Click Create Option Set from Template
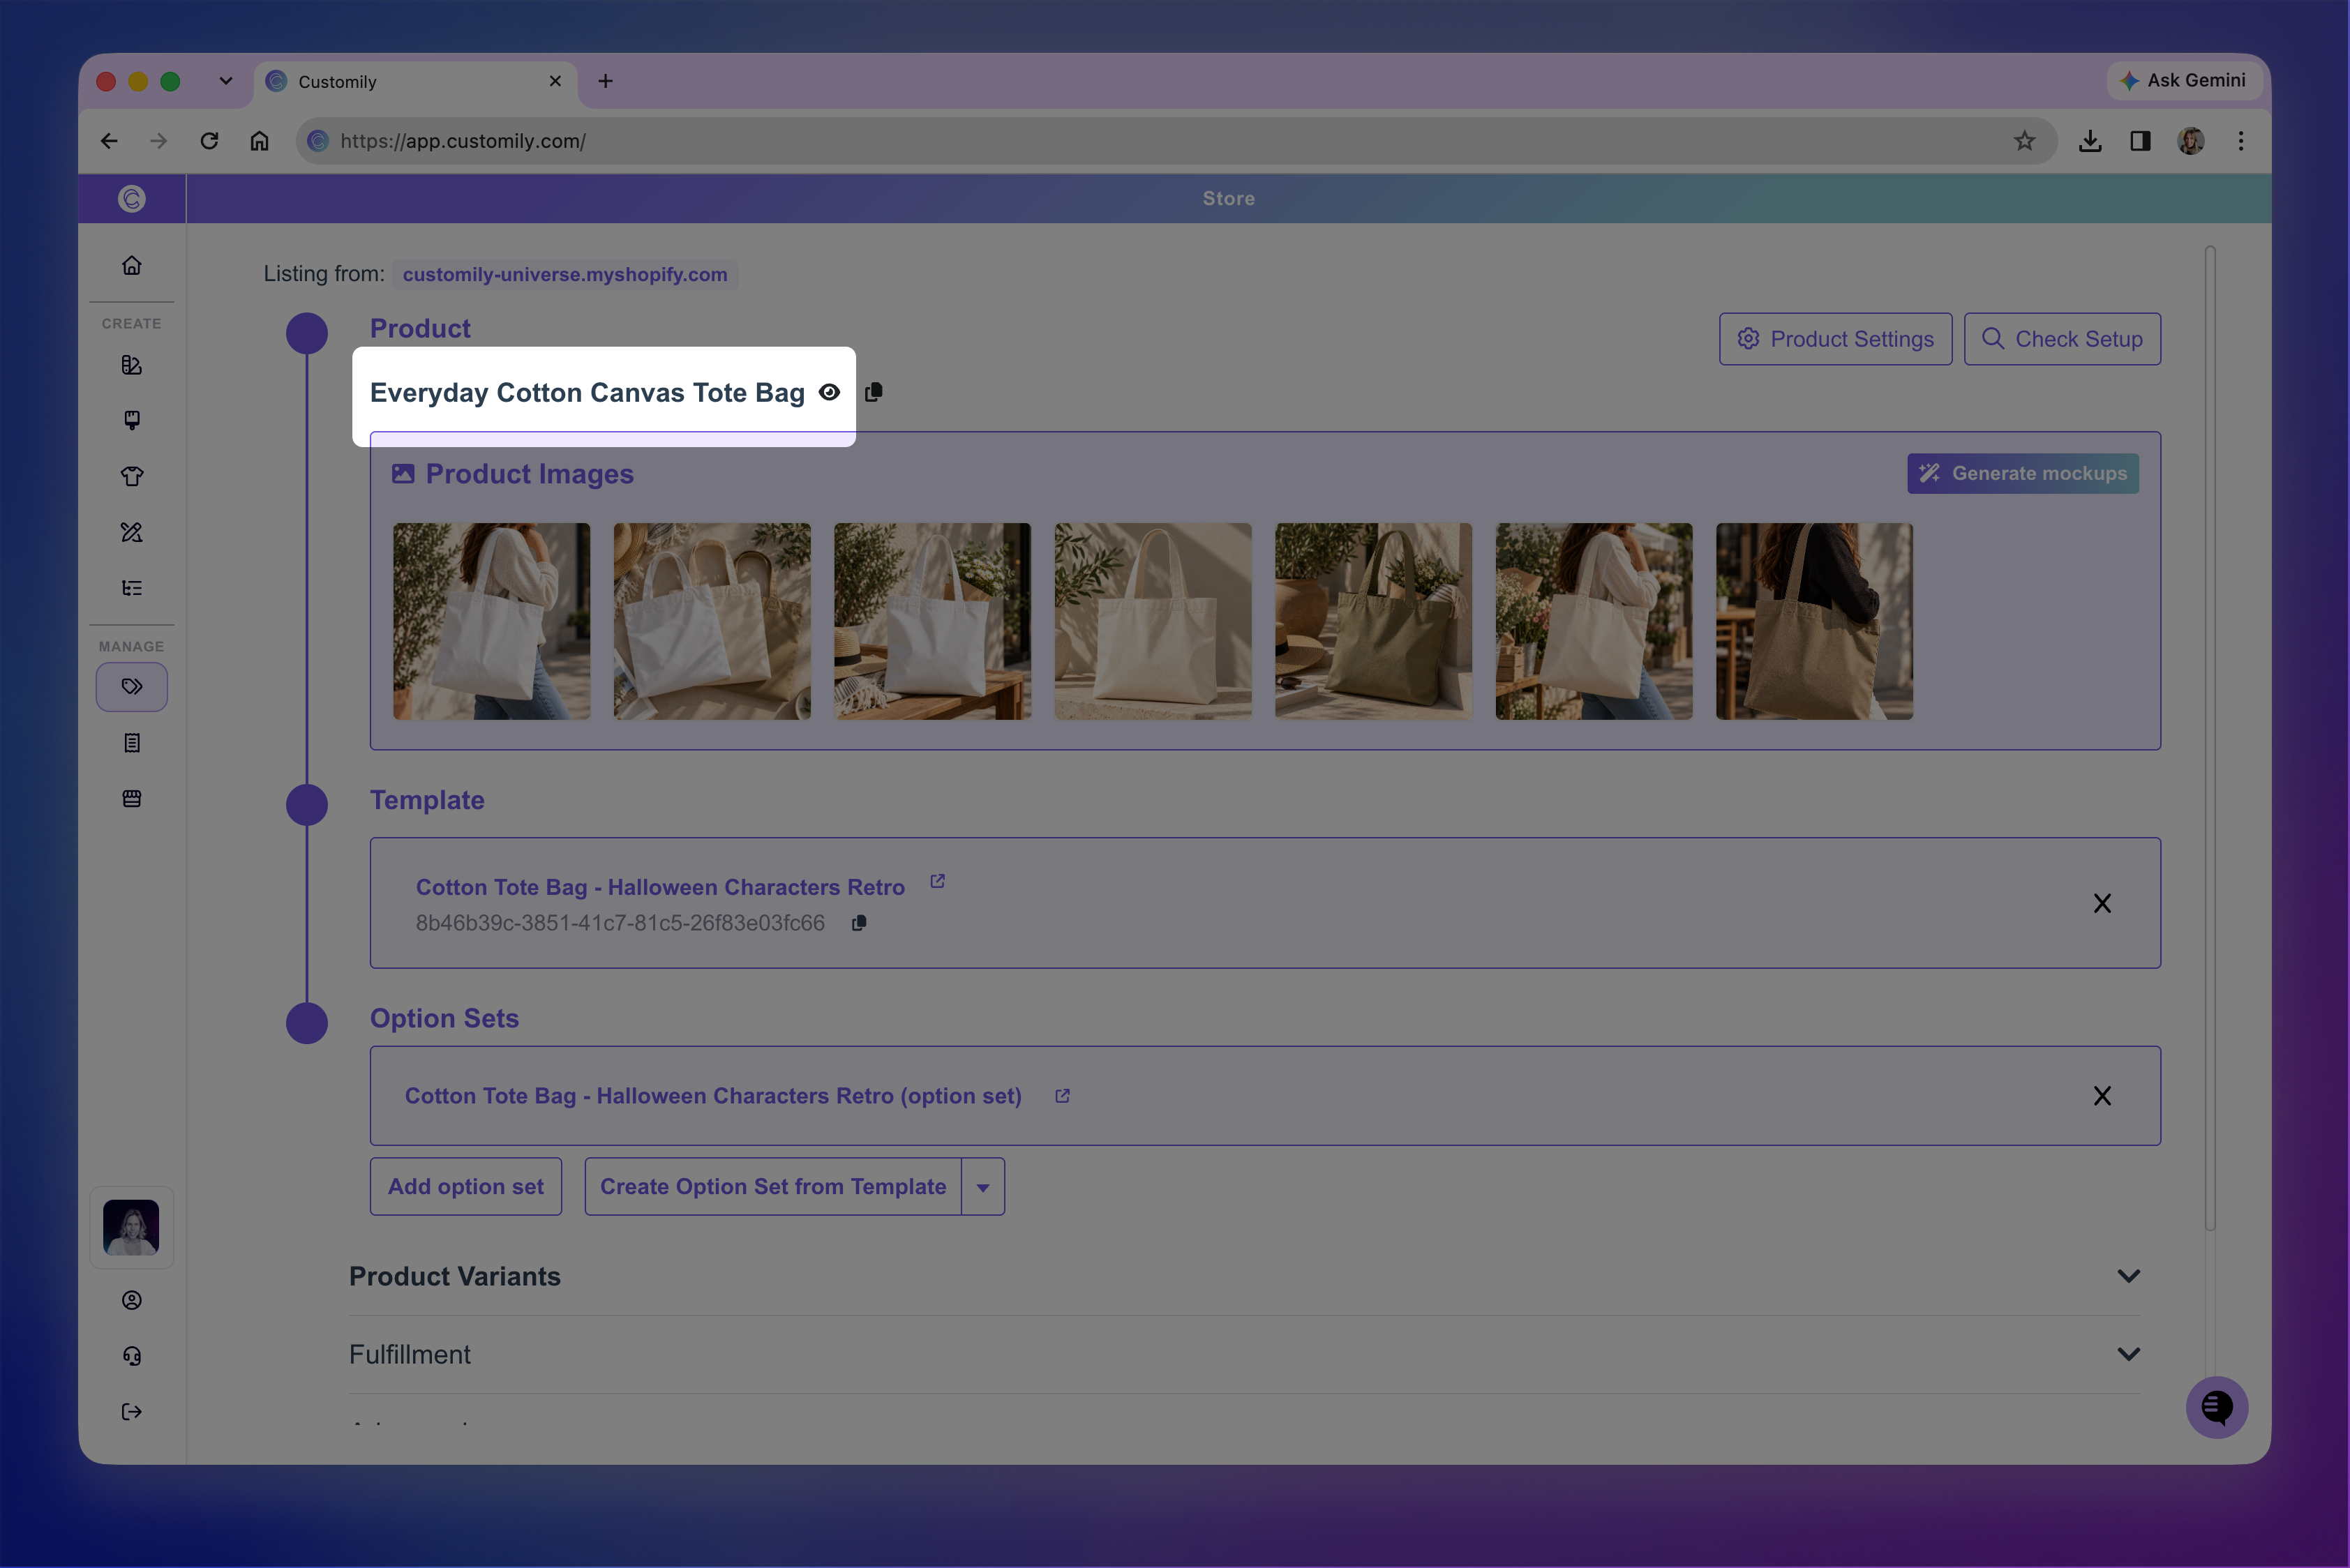Viewport: 2350px width, 1568px height. click(773, 1187)
